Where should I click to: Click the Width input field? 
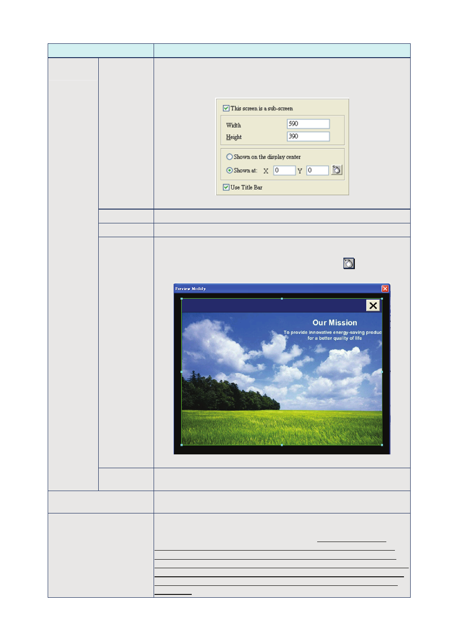(308, 124)
